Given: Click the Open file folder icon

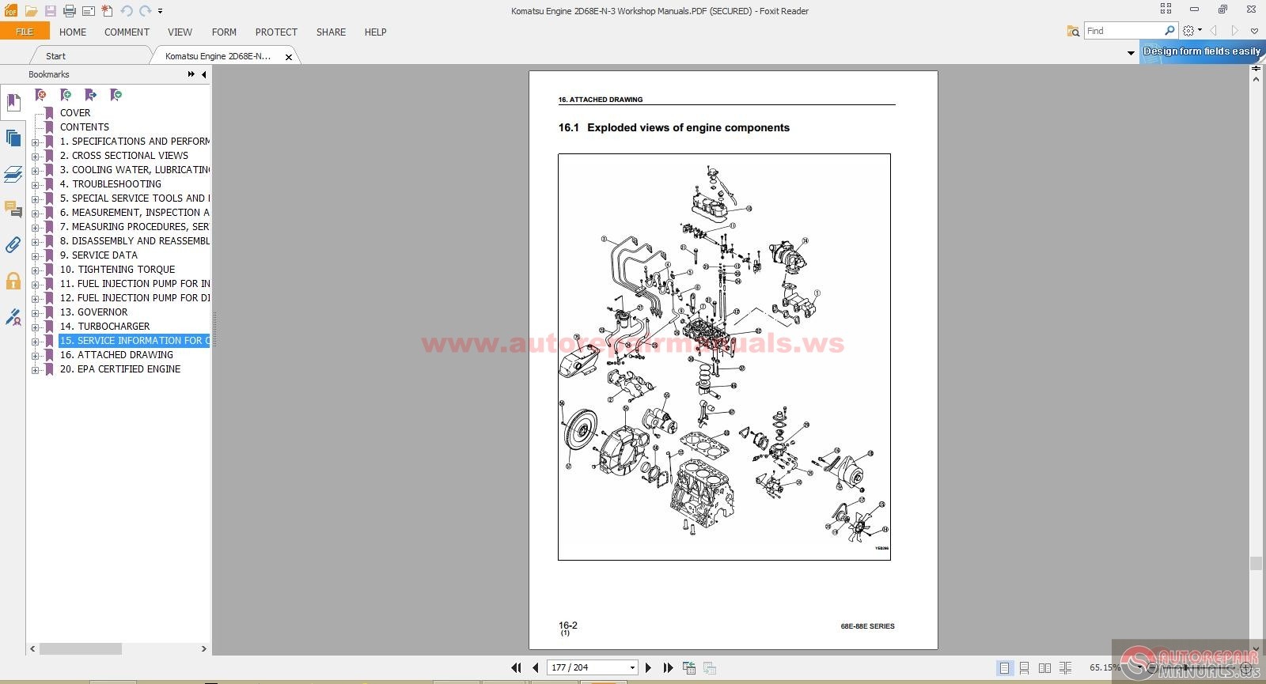Looking at the screenshot, I should click(31, 11).
